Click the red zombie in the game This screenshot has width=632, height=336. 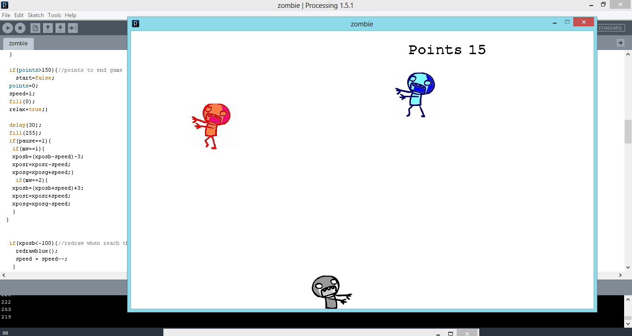click(x=212, y=125)
